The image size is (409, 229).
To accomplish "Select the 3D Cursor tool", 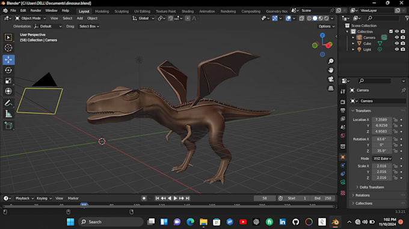I will click(8, 48).
